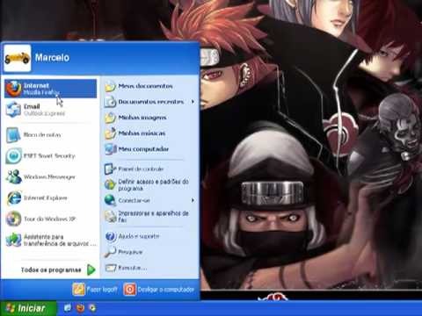Open Meu computador icon
Screen dimensions: 422x316
tap(111, 149)
